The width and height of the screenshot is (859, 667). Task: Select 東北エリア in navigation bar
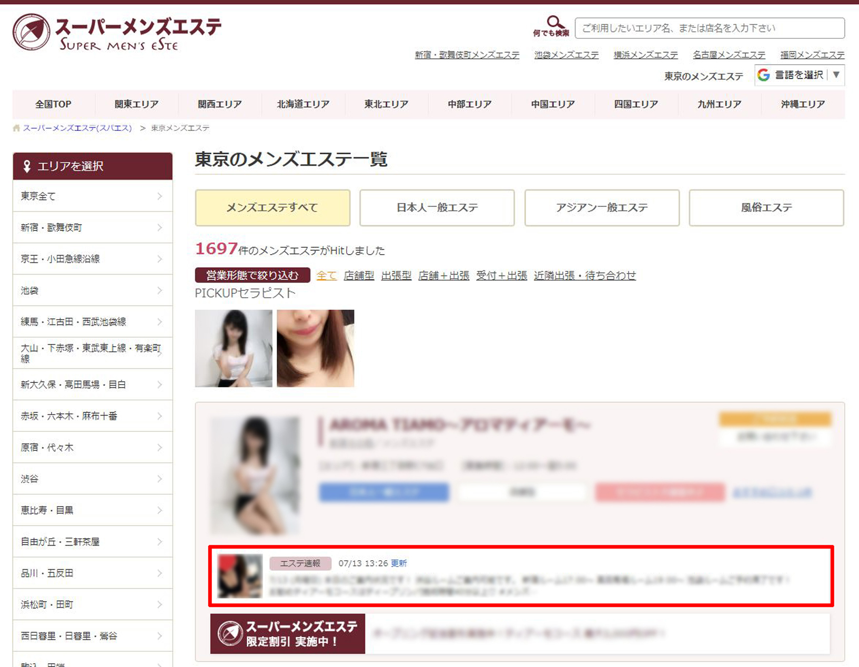387,104
